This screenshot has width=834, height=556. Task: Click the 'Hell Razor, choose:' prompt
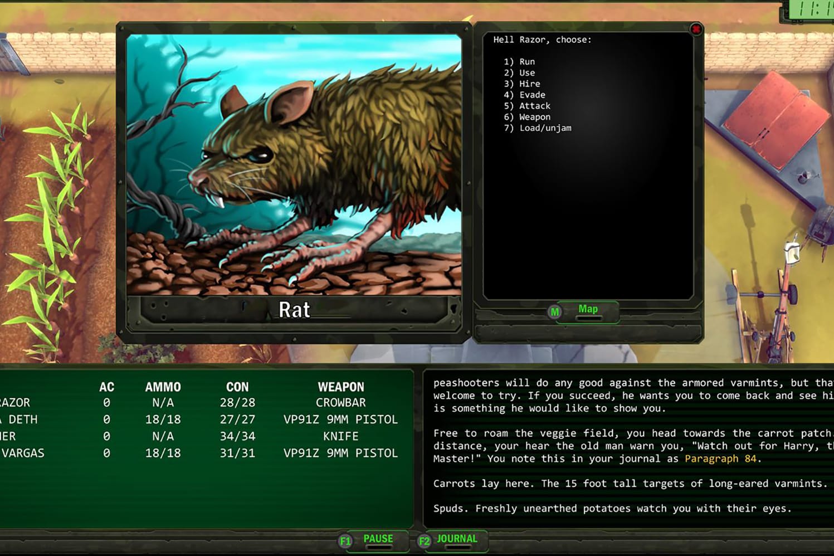pyautogui.click(x=542, y=40)
